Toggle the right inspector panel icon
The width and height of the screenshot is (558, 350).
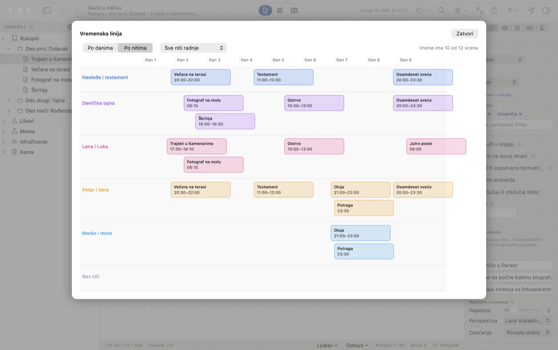(546, 10)
